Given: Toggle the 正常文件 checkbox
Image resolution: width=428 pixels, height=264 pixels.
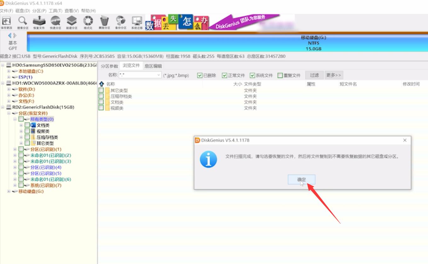Looking at the screenshot, I should click(224, 75).
